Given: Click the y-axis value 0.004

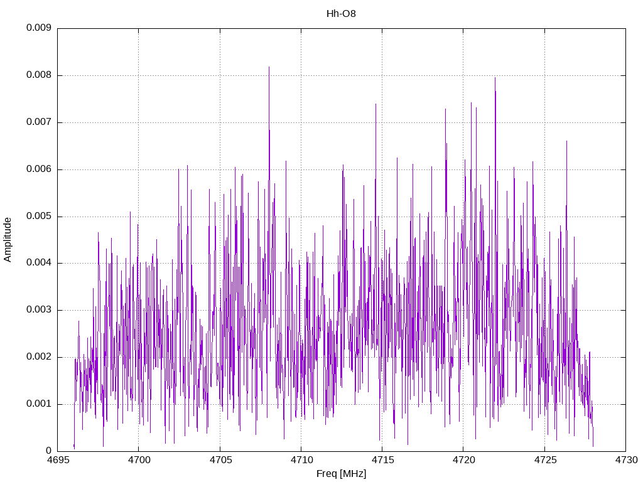Looking at the screenshot, I should [x=39, y=263].
